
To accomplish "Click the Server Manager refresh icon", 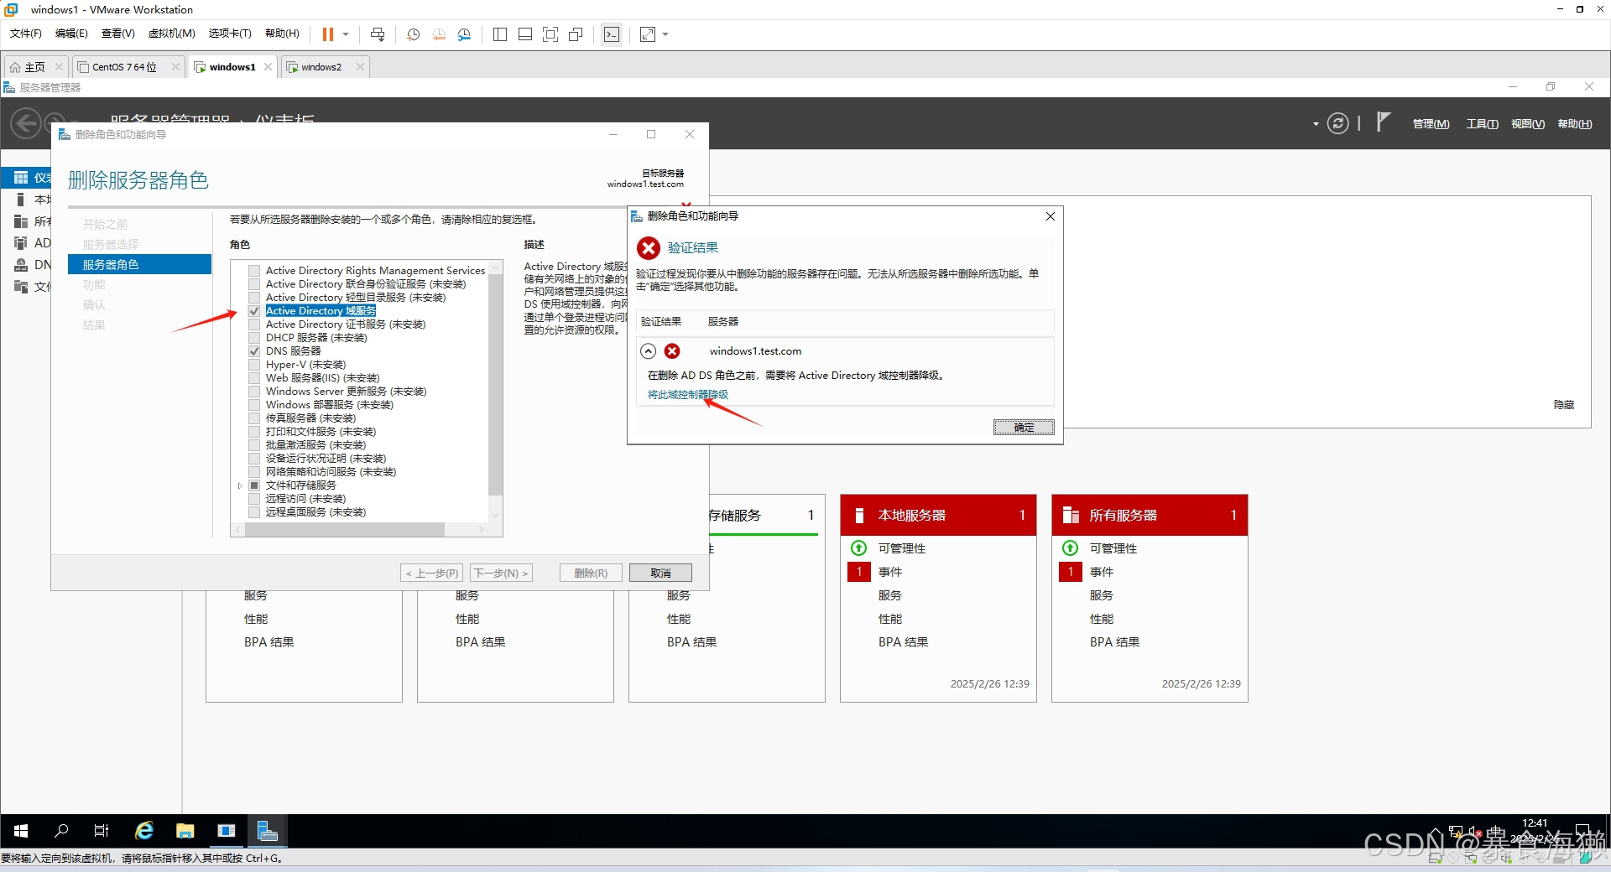I will (x=1337, y=123).
